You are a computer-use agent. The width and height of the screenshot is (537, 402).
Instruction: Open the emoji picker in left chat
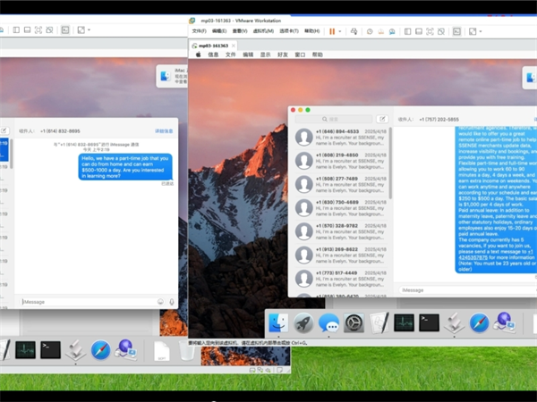click(x=160, y=301)
